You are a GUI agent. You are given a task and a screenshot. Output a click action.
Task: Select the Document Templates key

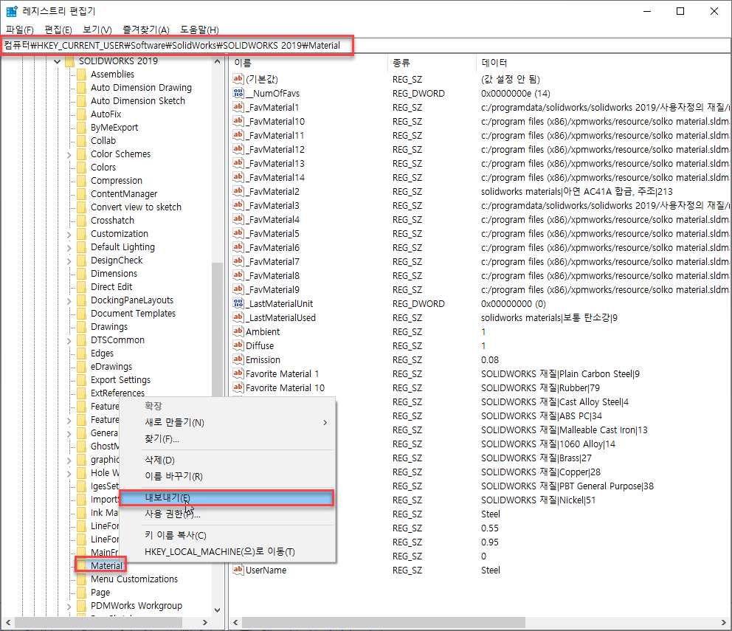point(133,314)
